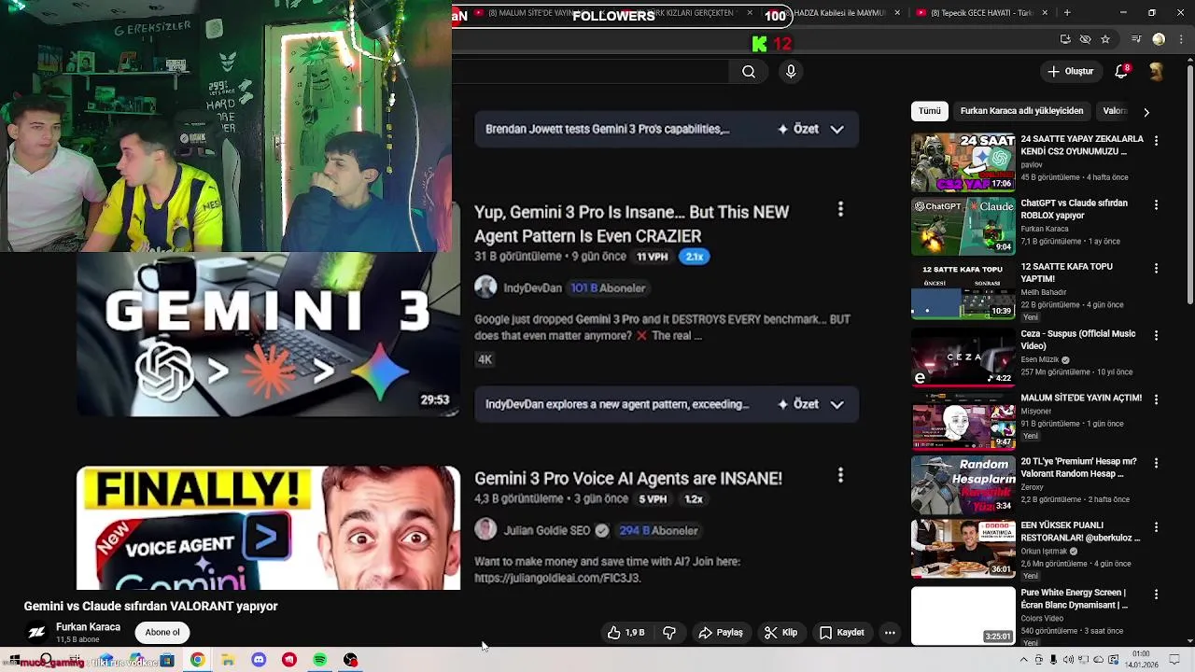The image size is (1195, 672).
Task: Open YouTube notifications bell
Action: 1121,72
